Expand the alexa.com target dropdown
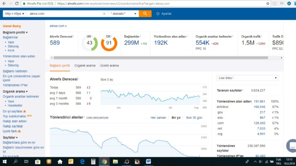Screen dimensions: 296x166 [58, 26]
